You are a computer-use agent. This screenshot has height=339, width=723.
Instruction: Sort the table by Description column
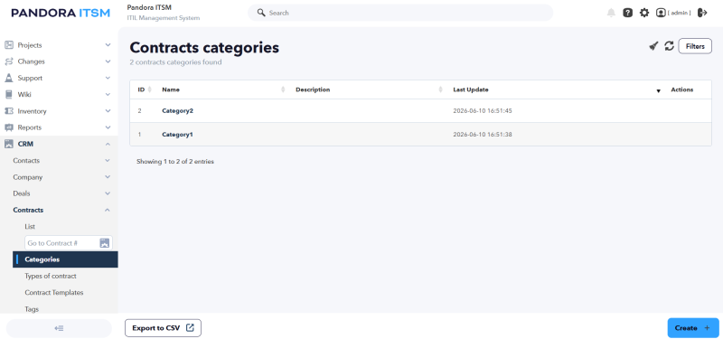tap(441, 89)
